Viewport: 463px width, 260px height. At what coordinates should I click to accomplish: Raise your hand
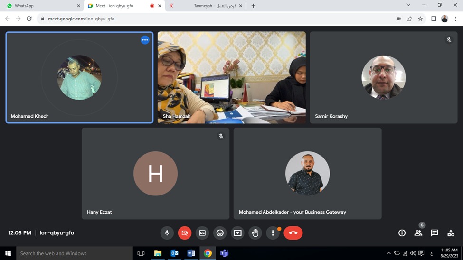click(255, 233)
